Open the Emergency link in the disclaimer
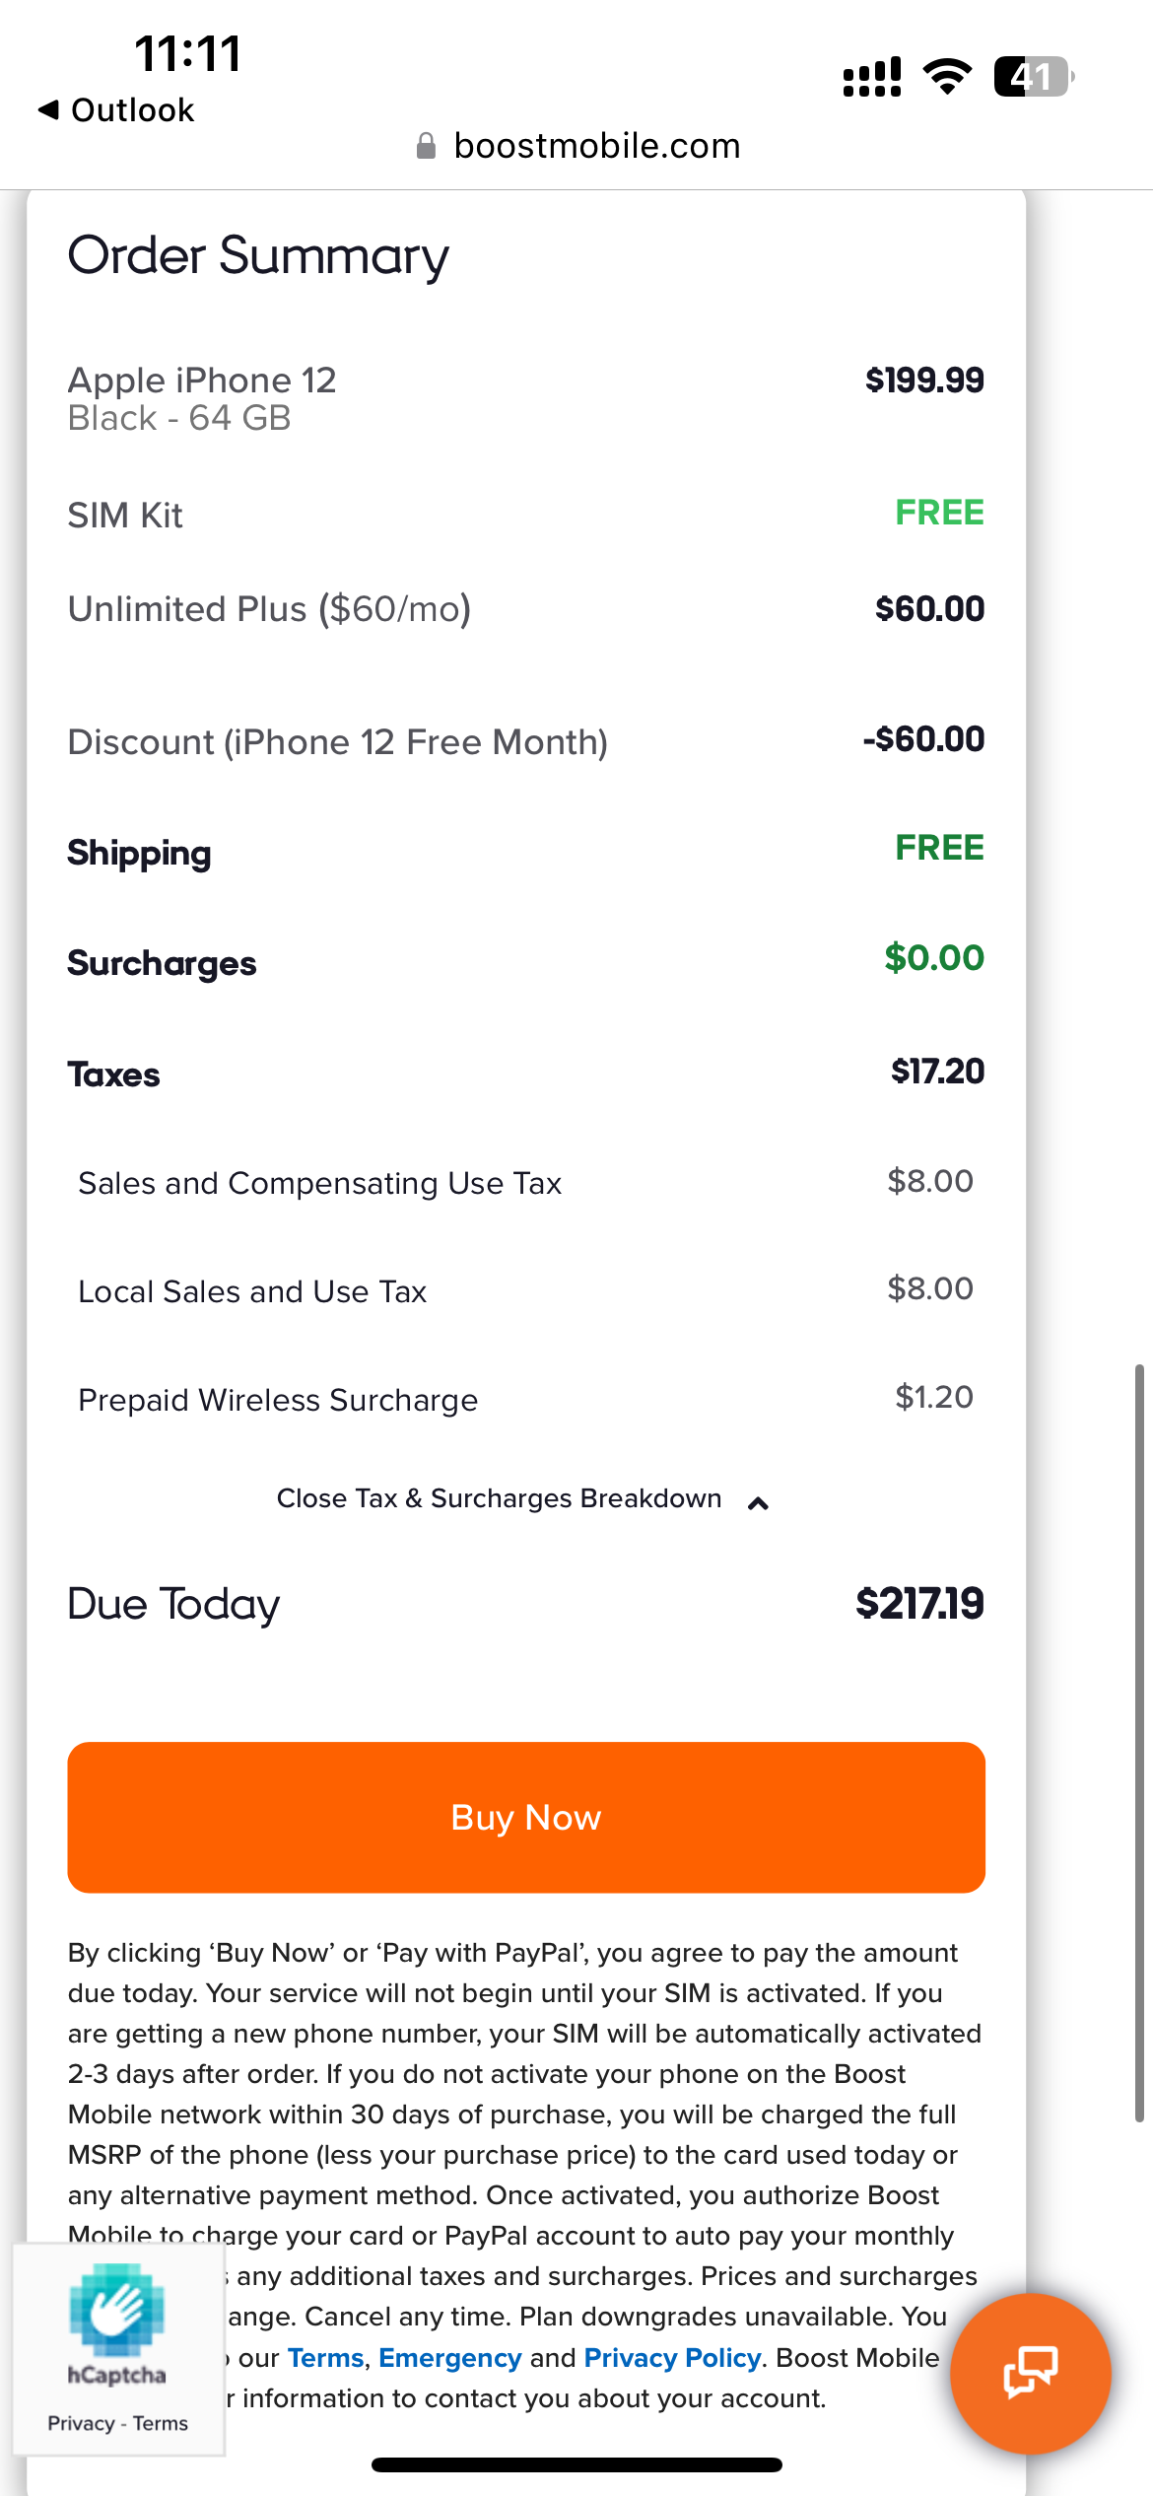Screen dimensions: 1153x2496 [x=449, y=2358]
